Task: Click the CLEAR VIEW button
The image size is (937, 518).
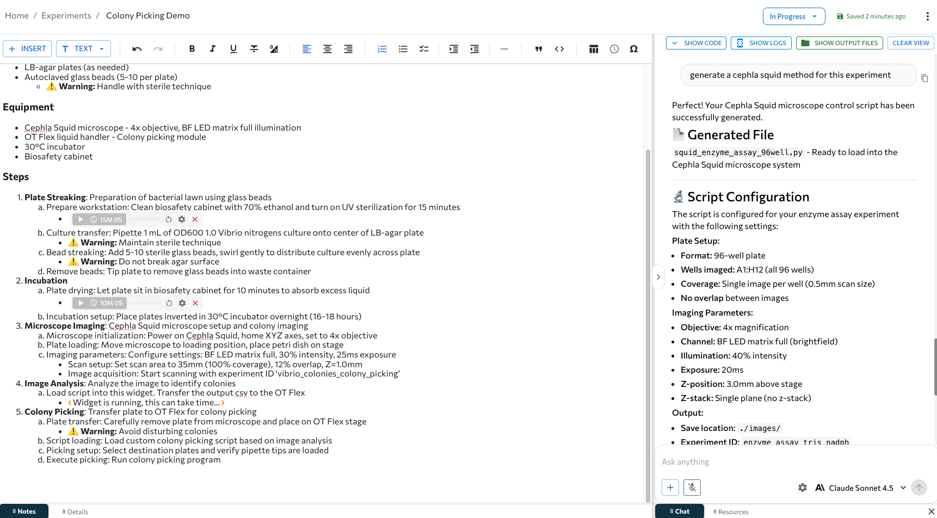Action: pos(911,43)
